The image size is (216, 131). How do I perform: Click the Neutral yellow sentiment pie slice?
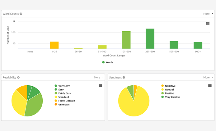pyautogui.click(x=134, y=107)
